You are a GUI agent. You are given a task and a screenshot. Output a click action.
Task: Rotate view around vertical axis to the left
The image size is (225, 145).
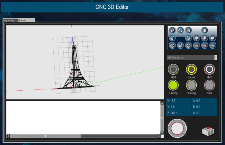(x=188, y=38)
